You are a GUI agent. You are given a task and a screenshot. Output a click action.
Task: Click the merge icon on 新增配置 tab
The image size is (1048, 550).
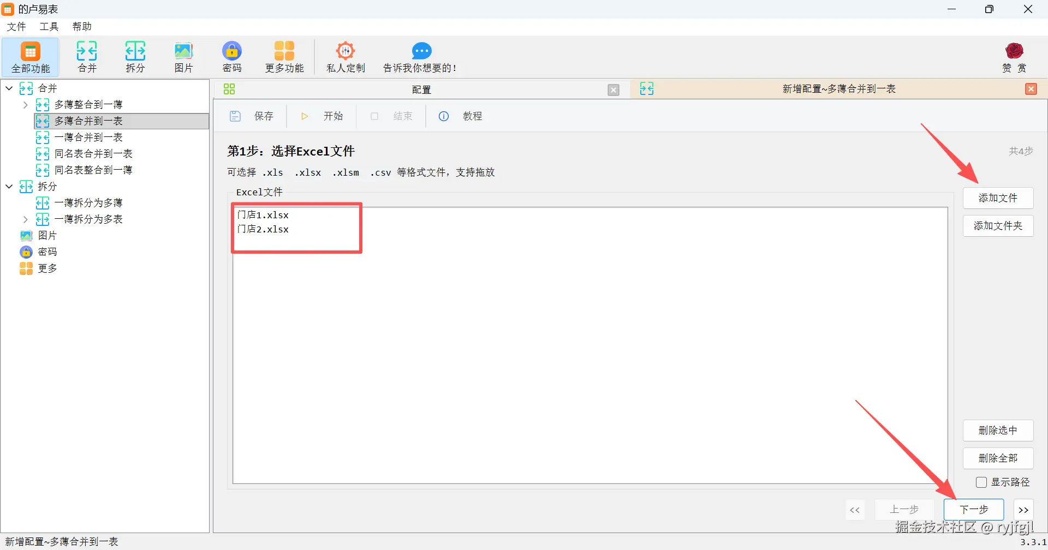click(647, 89)
